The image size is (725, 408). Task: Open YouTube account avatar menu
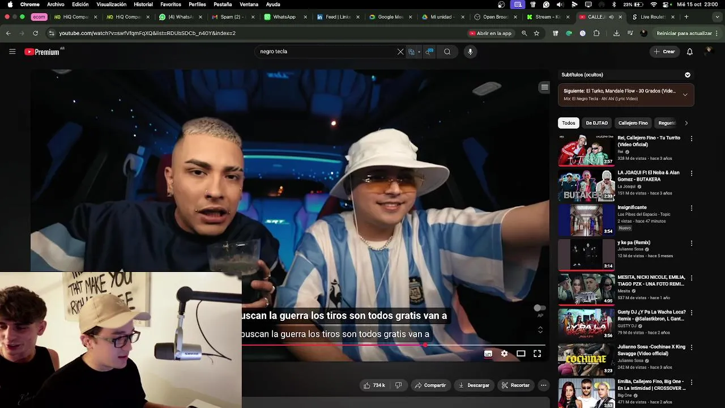[x=708, y=51]
